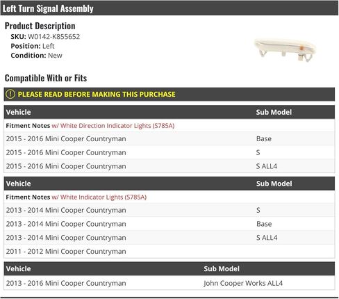Select the 2013 - 2014 Countryman S row

169,210
